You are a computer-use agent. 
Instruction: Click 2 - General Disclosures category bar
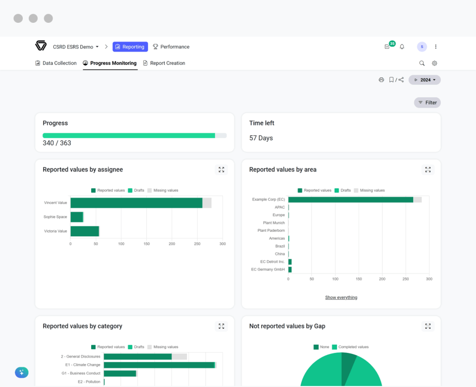pos(138,357)
